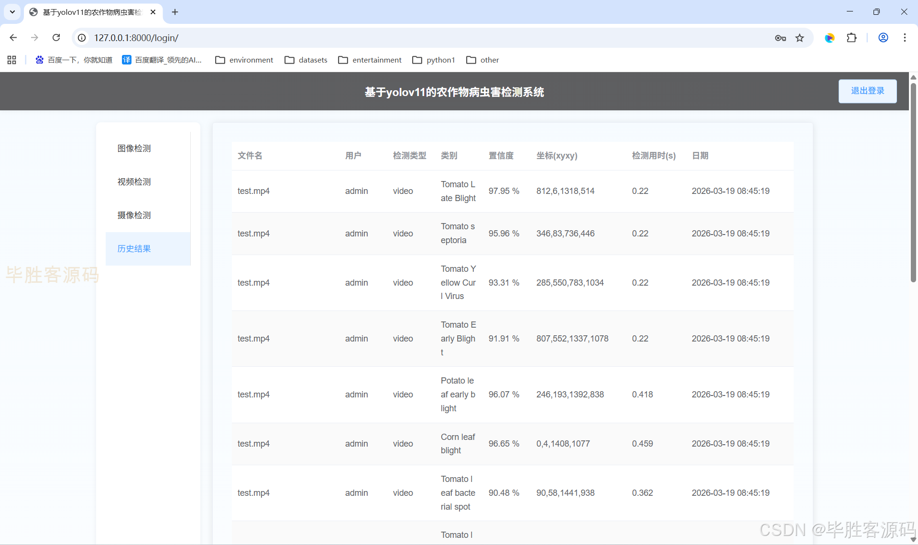Open the environment bookmarks folder
Viewport: 918px width, 545px height.
244,60
